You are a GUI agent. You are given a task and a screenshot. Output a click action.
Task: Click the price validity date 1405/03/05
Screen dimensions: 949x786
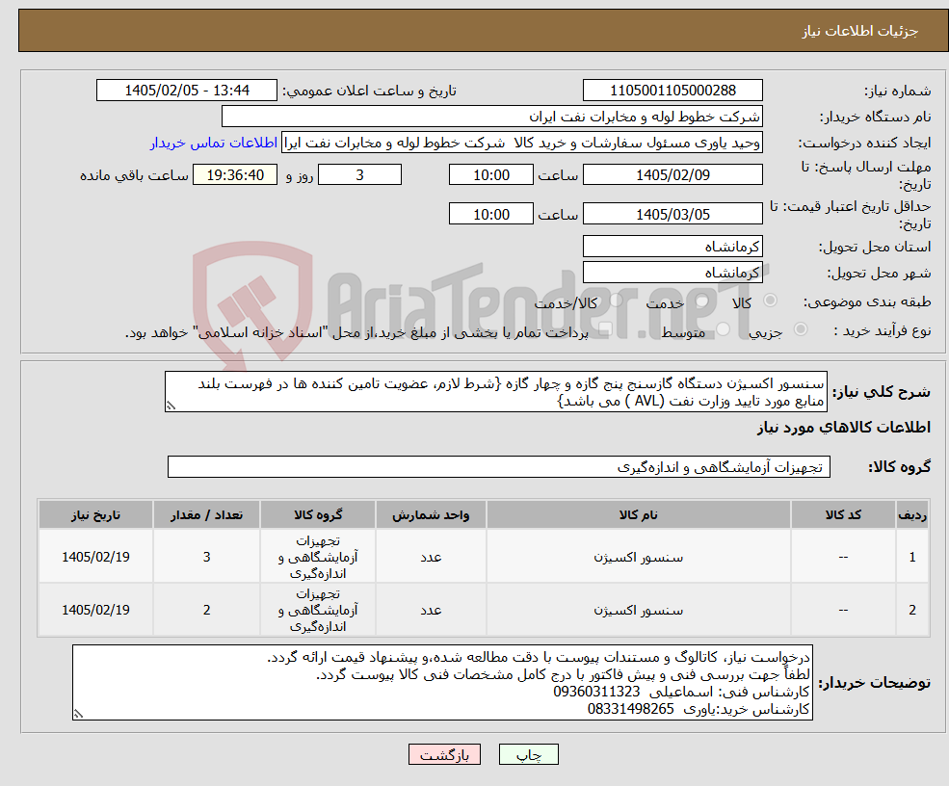coord(672,214)
